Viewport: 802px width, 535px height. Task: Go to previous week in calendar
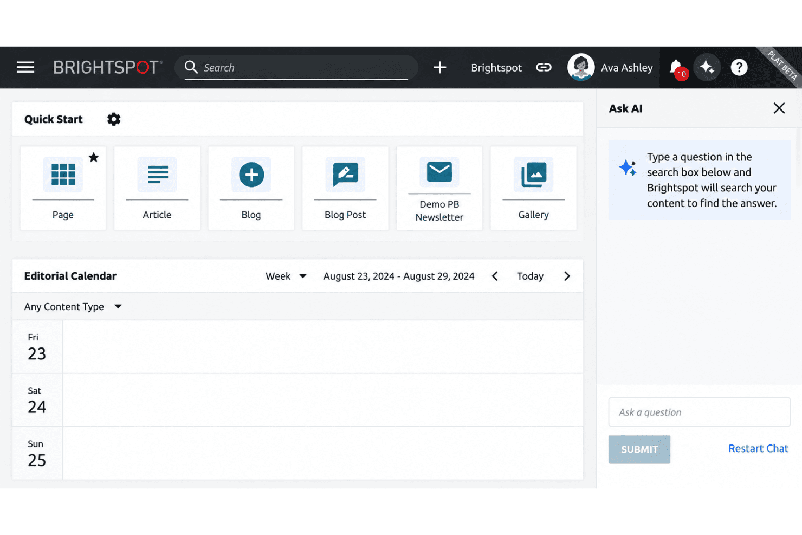point(495,276)
